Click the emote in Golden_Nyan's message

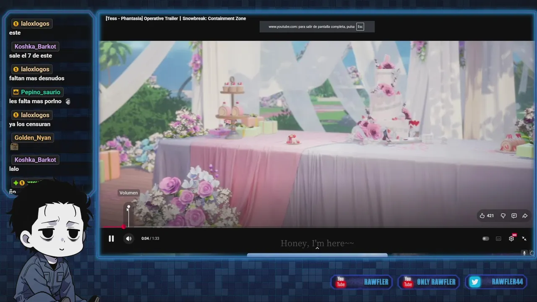coord(14,146)
